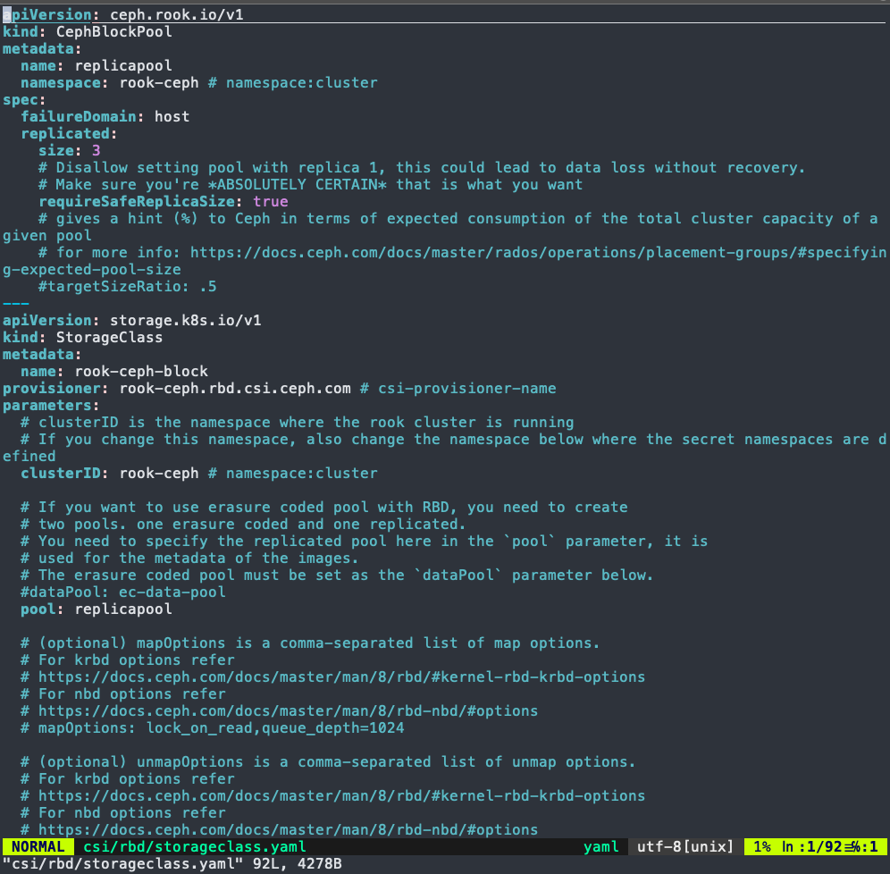
Task: Click the 'true' value of requireSafeReplicaSize
Action: 270,201
